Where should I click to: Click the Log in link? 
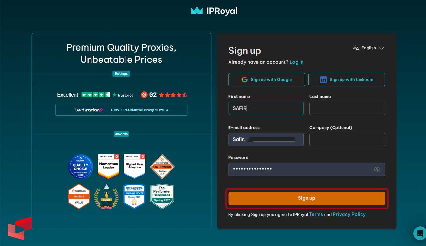click(x=296, y=62)
